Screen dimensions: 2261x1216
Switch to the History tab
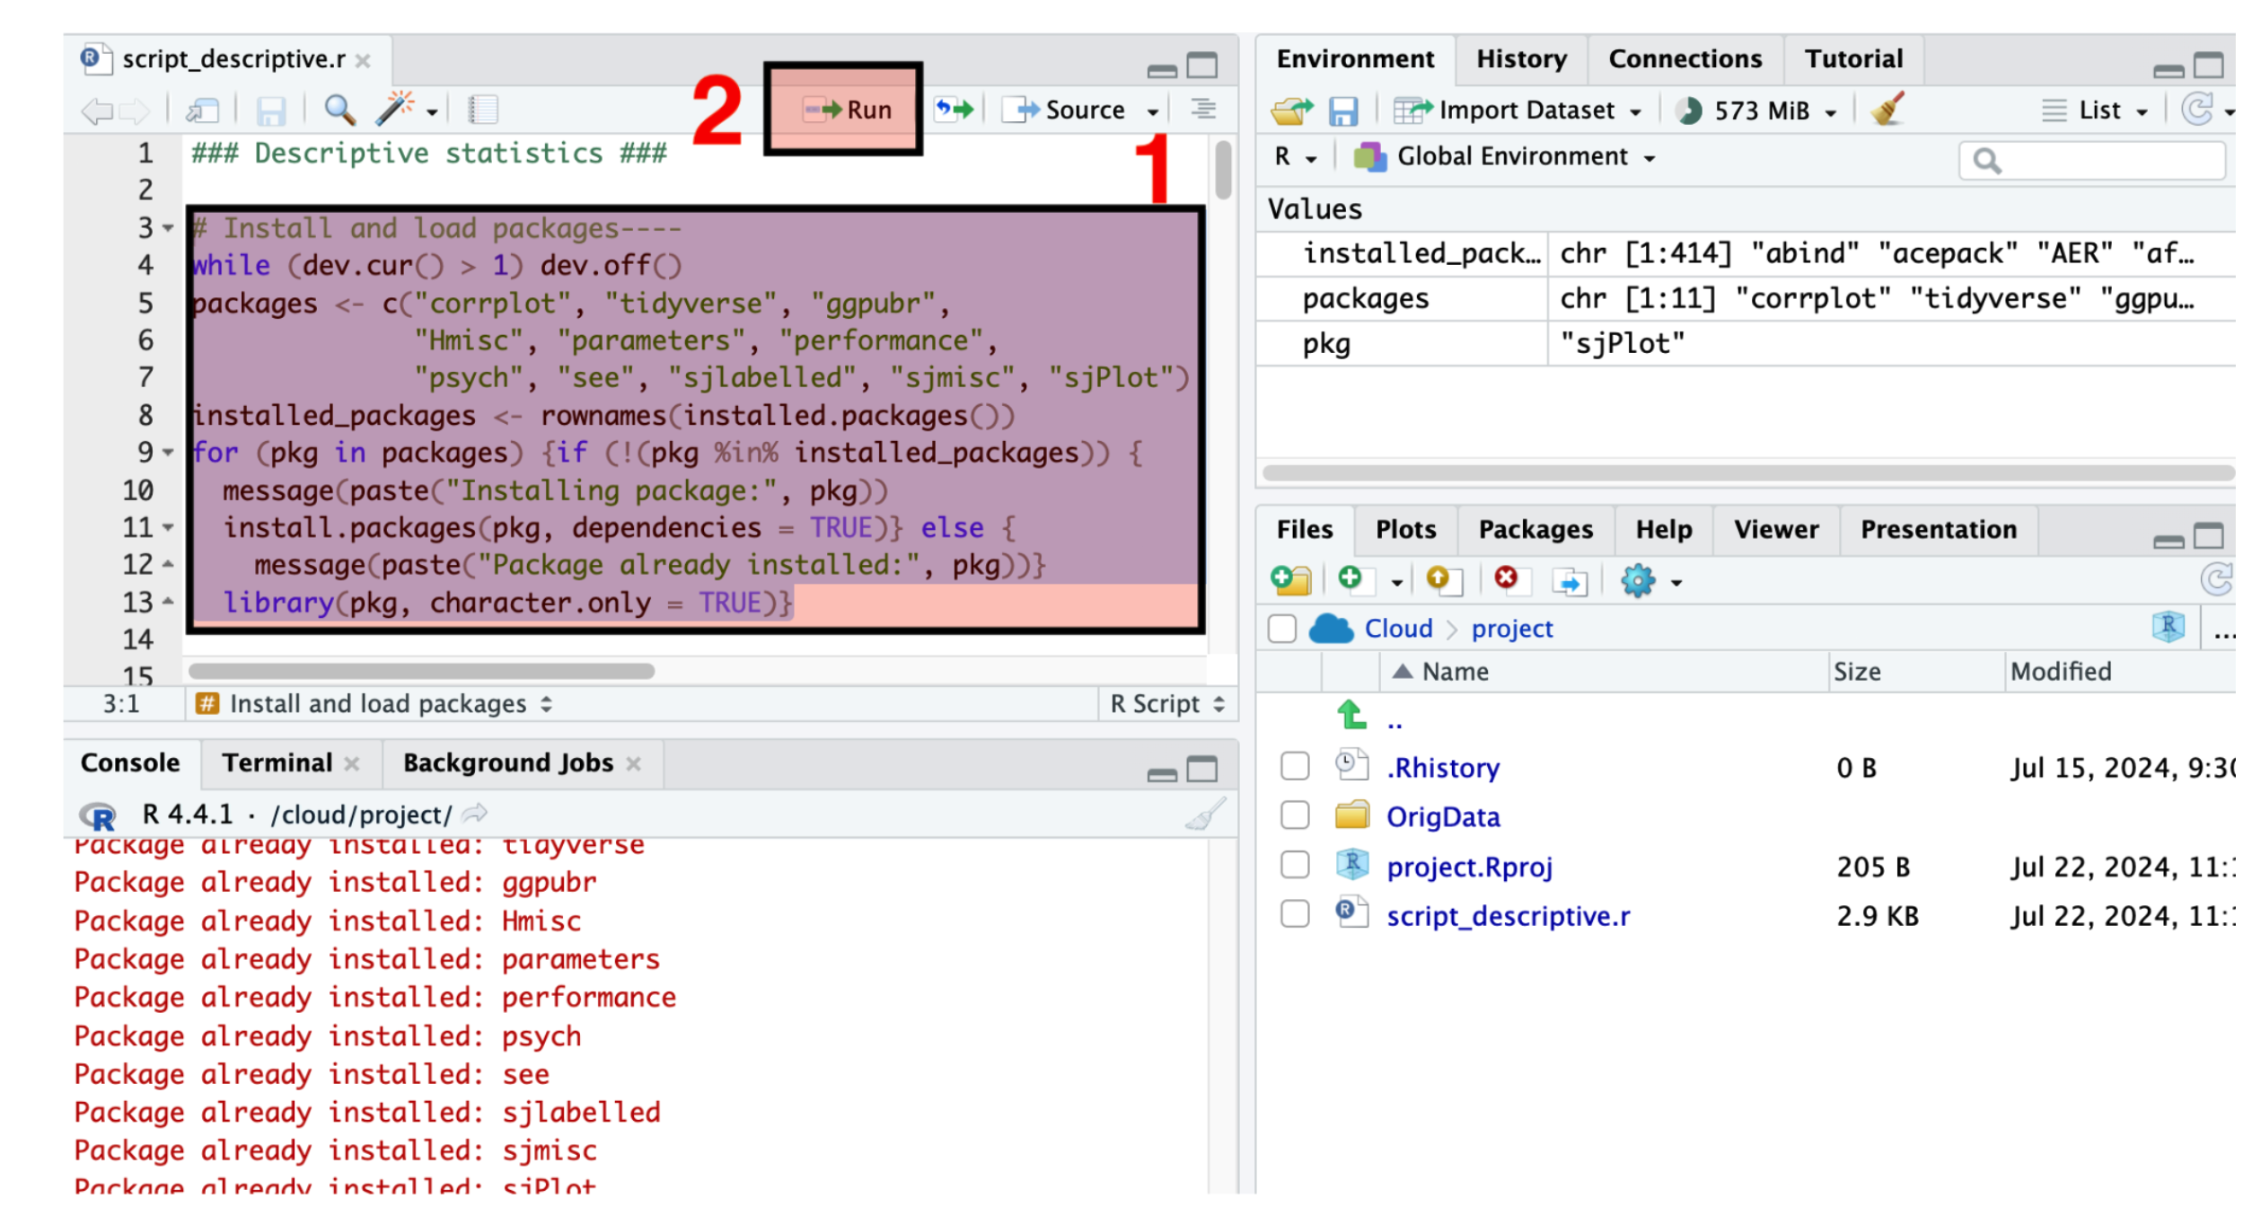(x=1522, y=59)
